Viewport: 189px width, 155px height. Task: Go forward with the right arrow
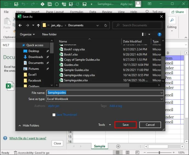(x=27, y=25)
